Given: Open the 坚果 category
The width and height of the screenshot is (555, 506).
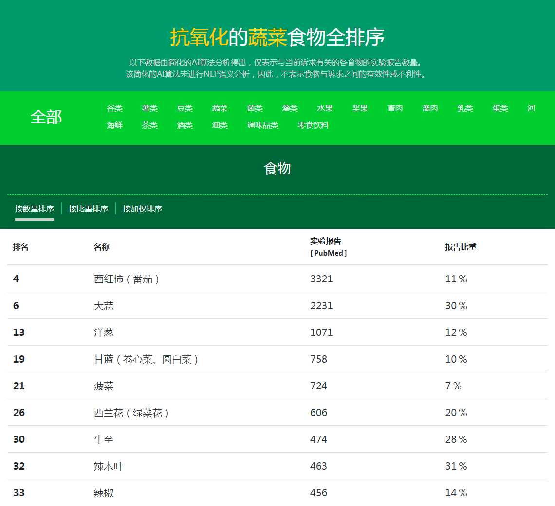Looking at the screenshot, I should [x=360, y=108].
